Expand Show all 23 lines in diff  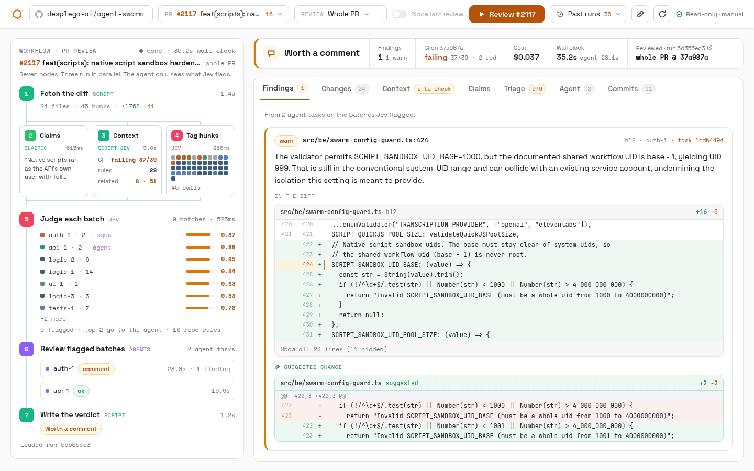coord(334,349)
